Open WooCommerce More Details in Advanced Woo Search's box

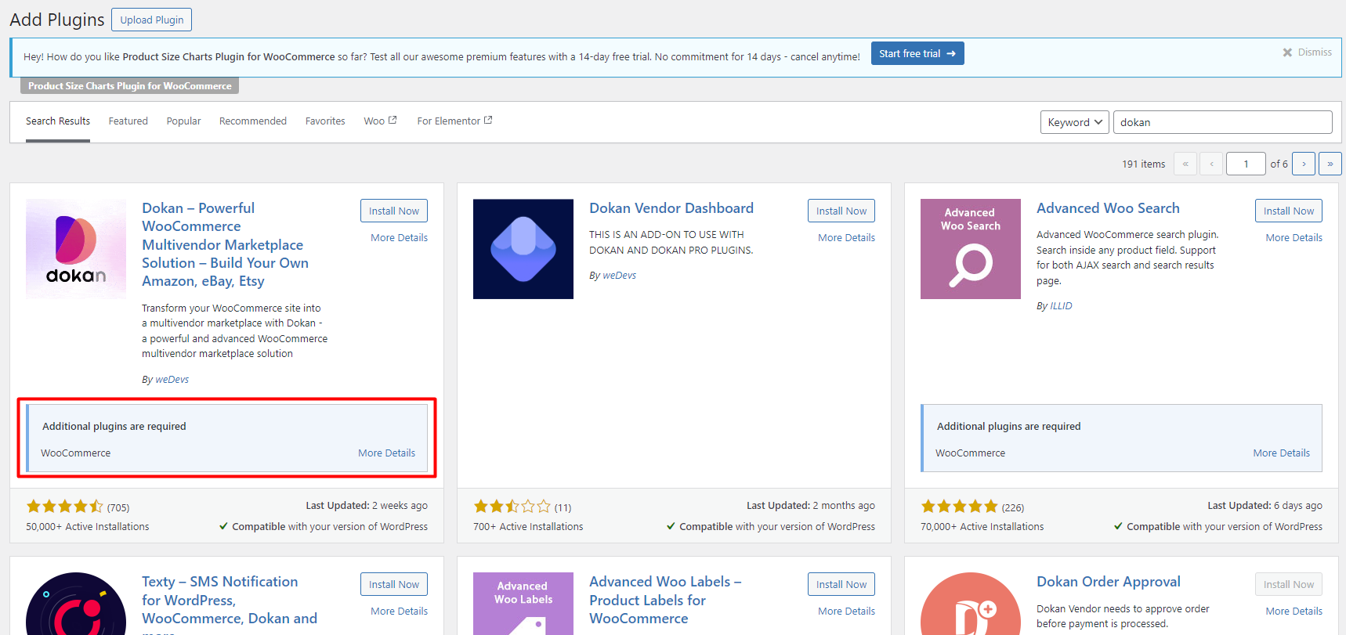(x=1282, y=453)
